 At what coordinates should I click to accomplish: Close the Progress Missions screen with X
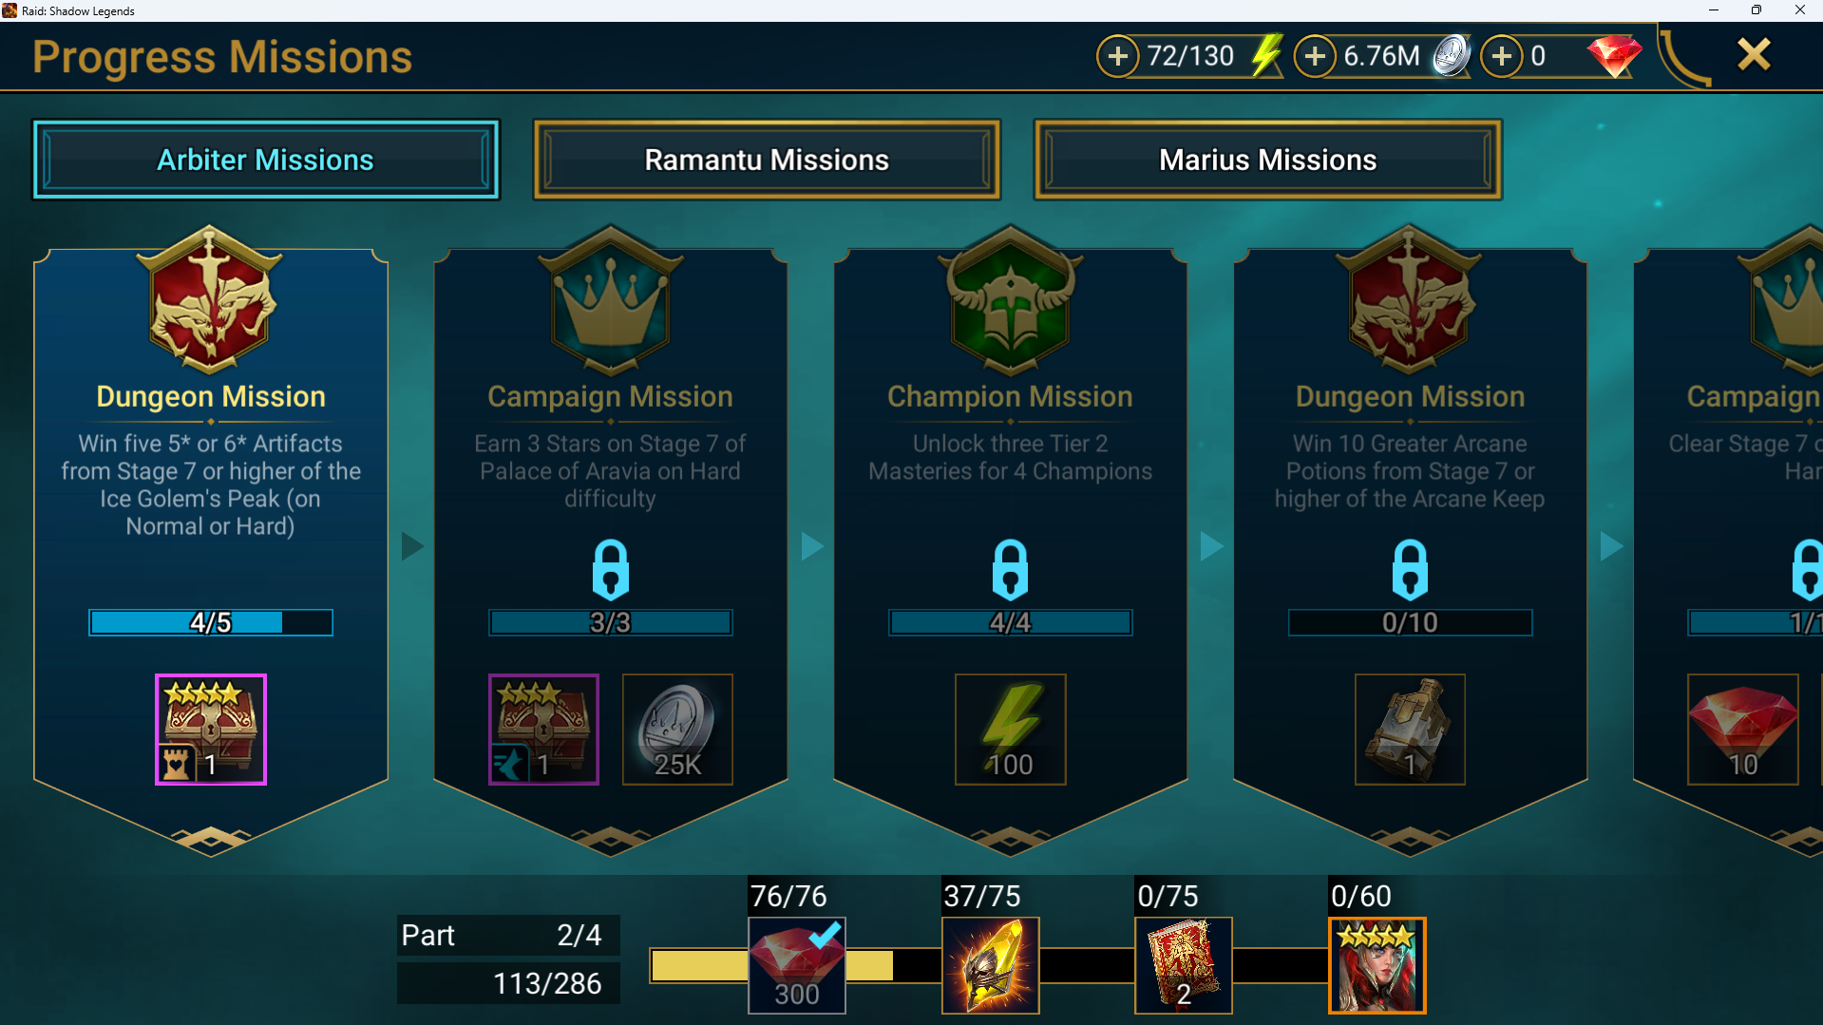click(1754, 55)
